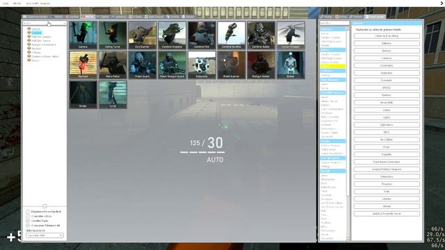Image resolution: width=445 pixels, height=250 pixels.
Task: Focus the tool list filter field
Action: point(334,23)
